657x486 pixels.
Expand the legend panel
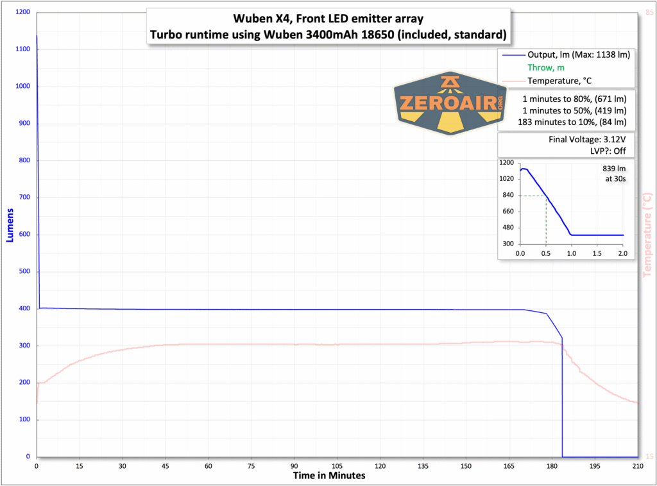[565, 67]
